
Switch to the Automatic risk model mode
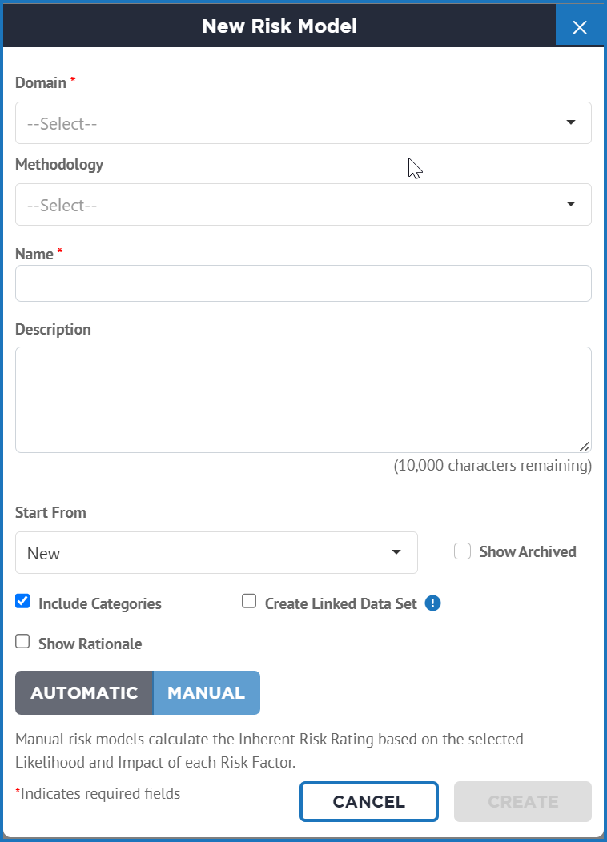coord(84,692)
